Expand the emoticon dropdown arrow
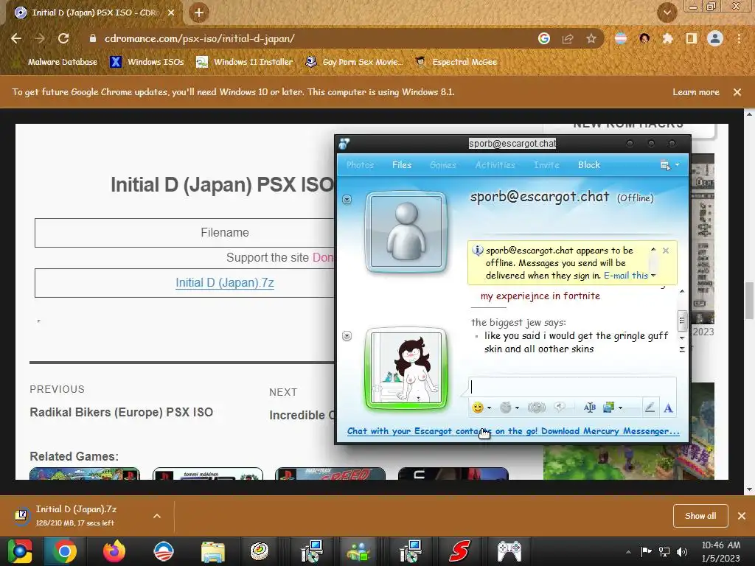 point(490,408)
